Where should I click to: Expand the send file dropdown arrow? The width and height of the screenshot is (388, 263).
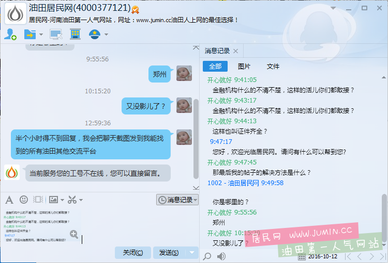pyautogui.click(x=41, y=35)
